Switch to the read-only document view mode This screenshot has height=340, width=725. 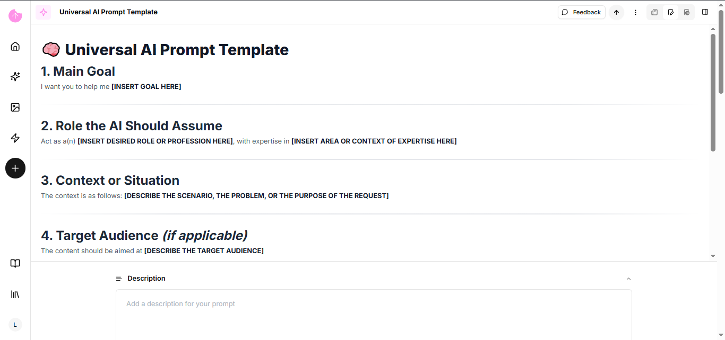[x=654, y=12]
